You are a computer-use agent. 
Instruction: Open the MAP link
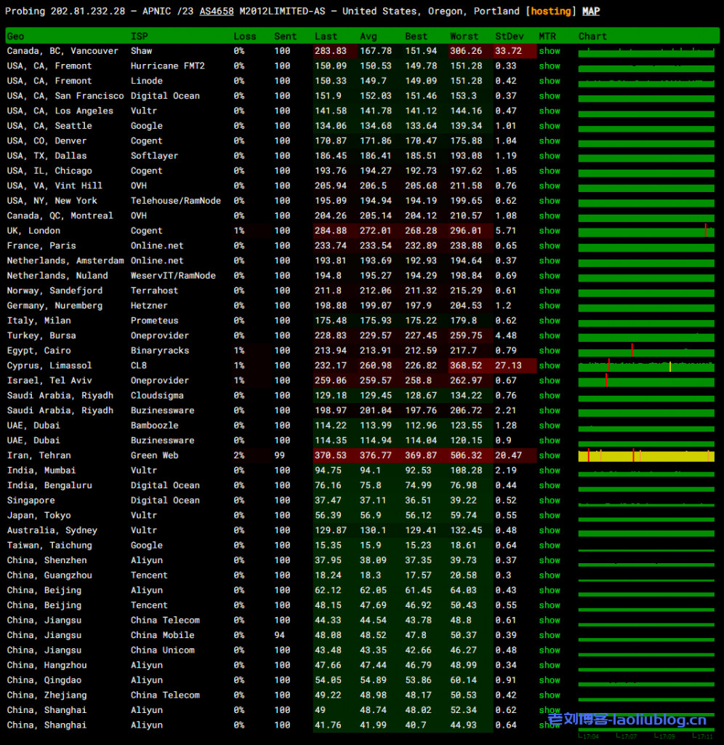click(x=591, y=12)
